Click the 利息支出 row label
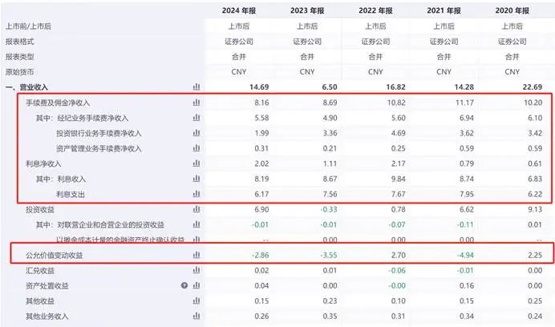 71,194
